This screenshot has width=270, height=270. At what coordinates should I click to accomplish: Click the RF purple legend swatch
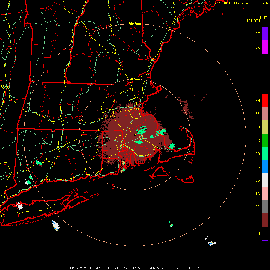tap(265, 34)
